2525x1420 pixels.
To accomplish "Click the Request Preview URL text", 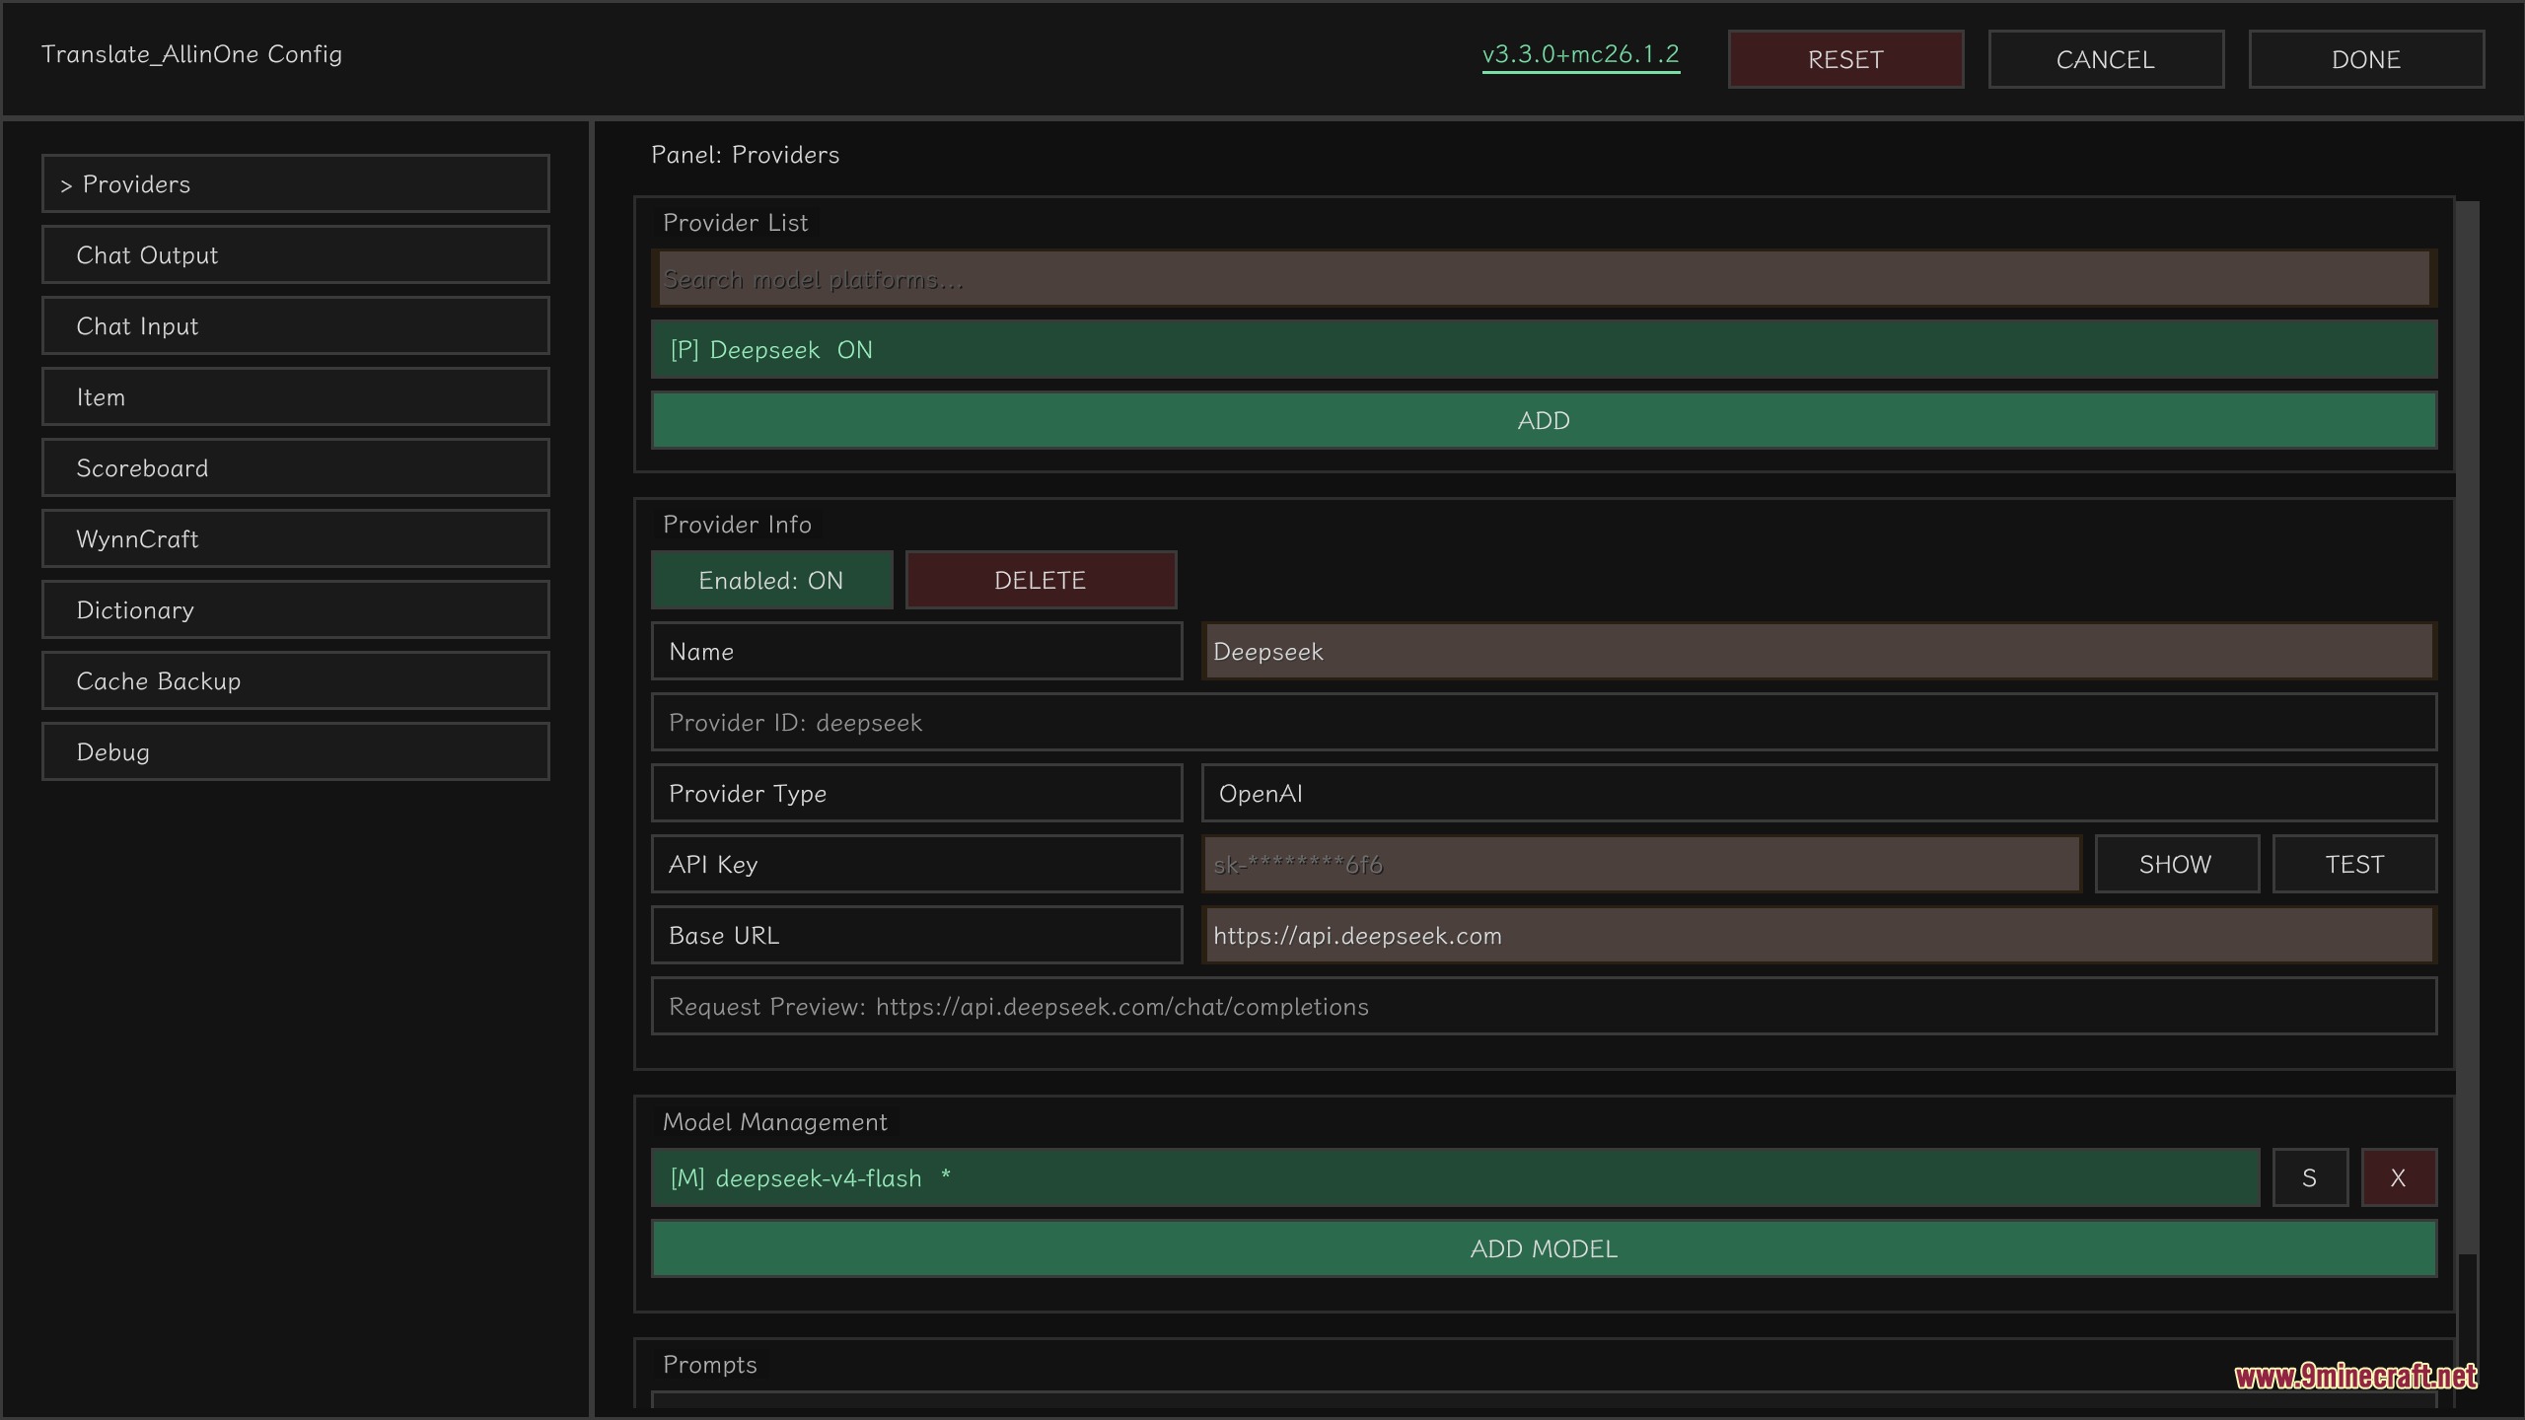I will coord(1018,1007).
